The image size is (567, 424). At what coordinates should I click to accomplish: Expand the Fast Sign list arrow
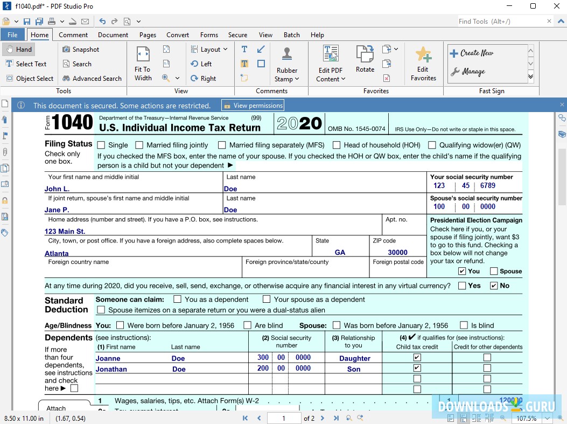(530, 77)
